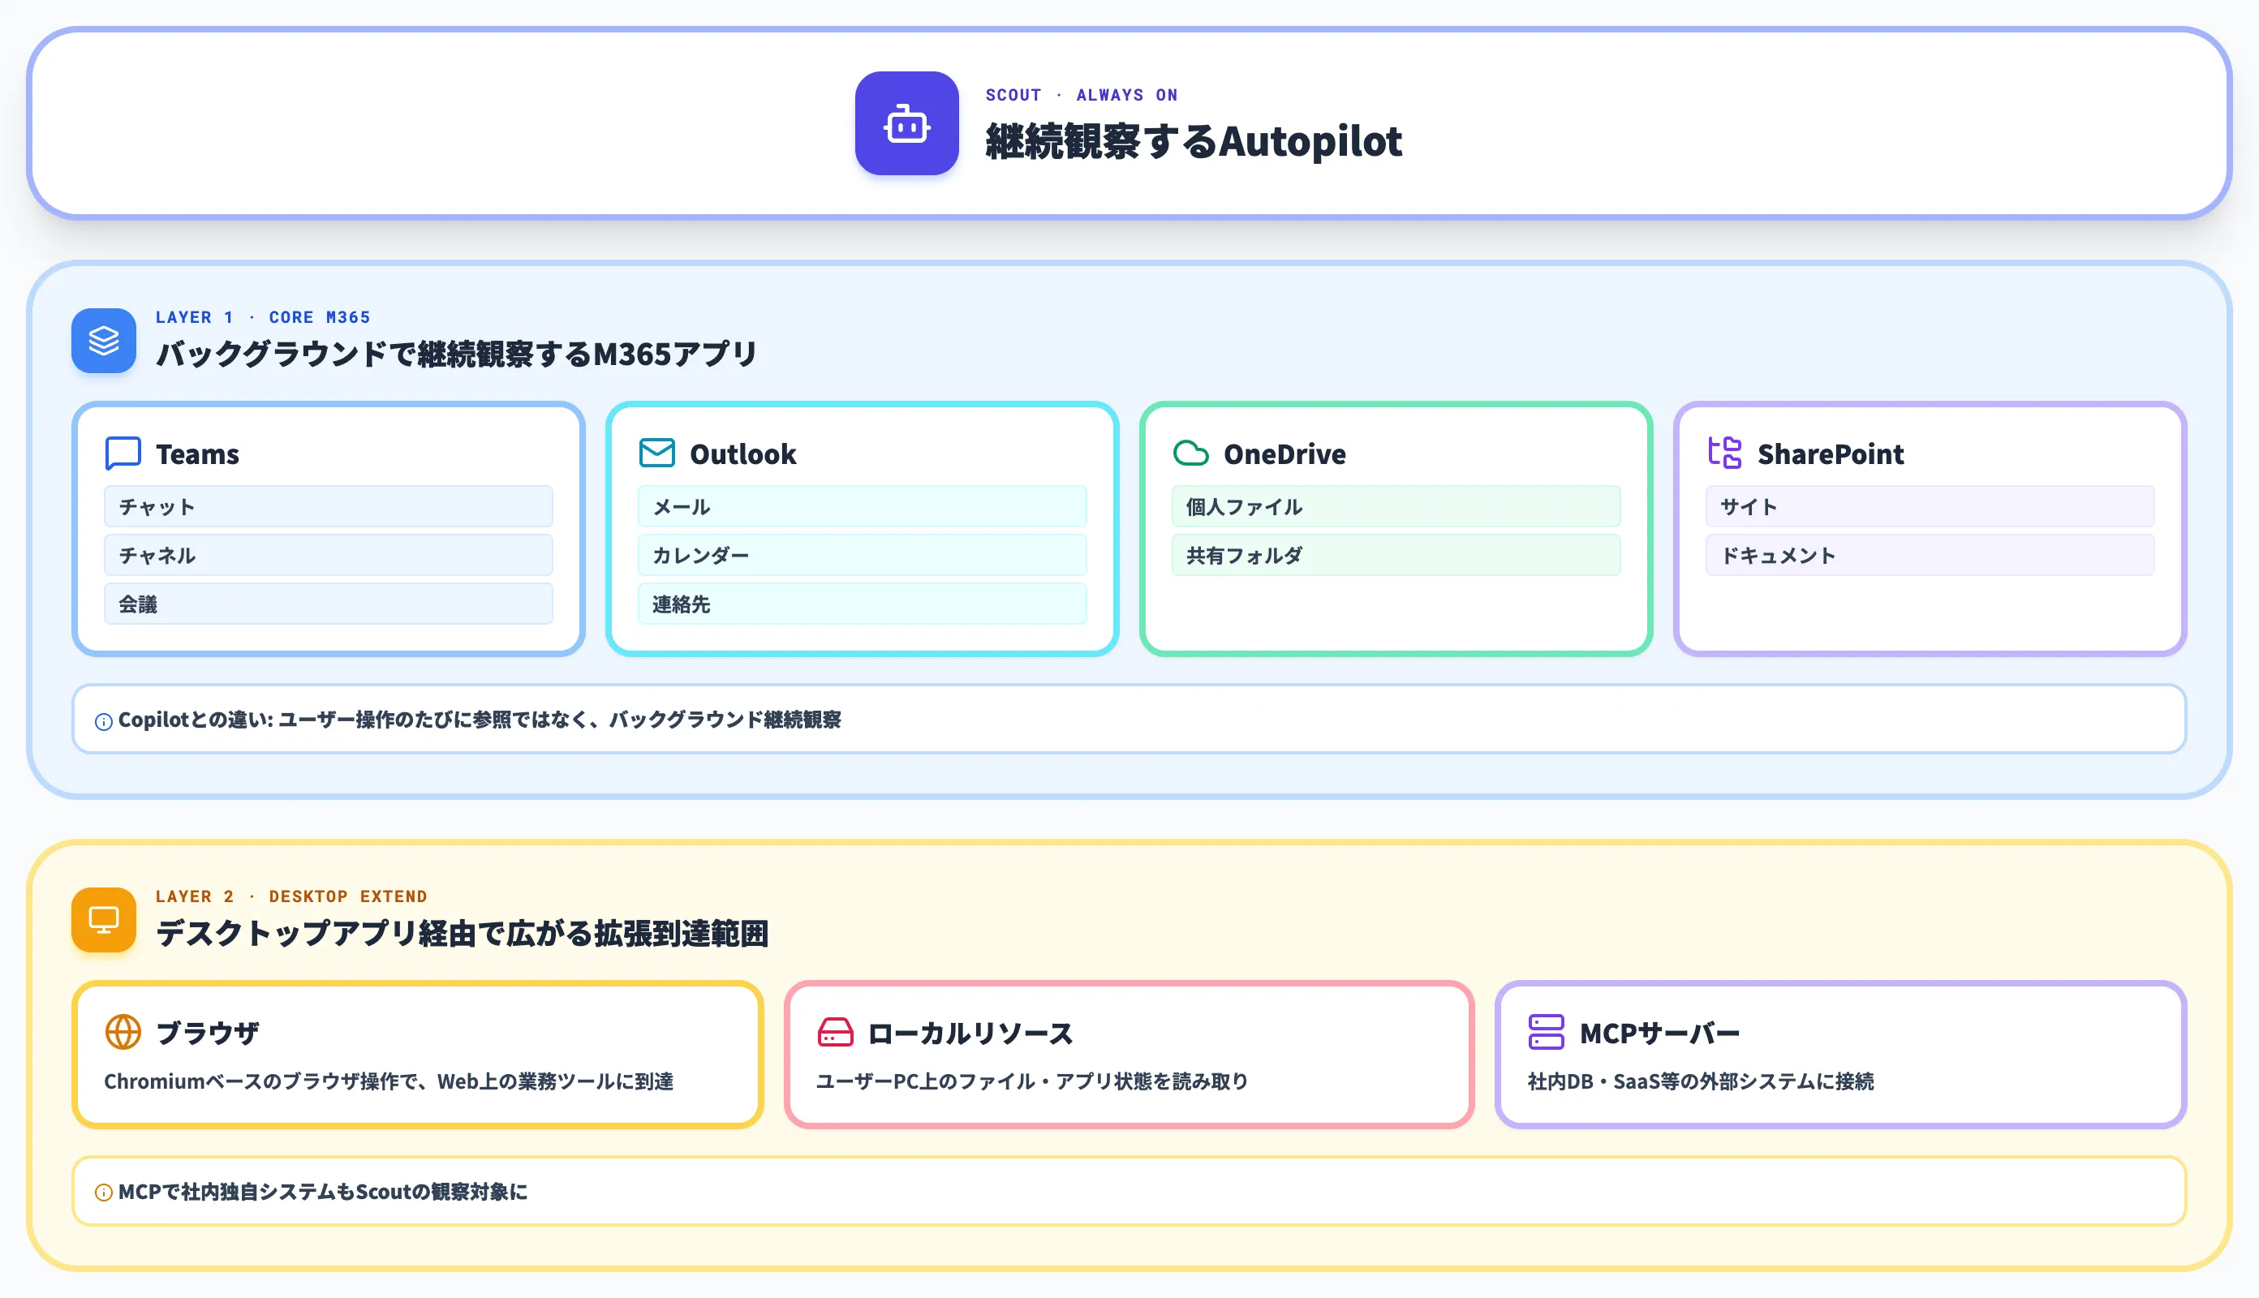Select the チャット item under Teams
The height and width of the screenshot is (1298, 2259).
[x=328, y=506]
